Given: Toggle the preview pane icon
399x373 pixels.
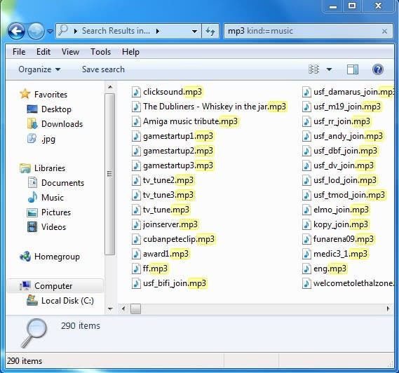Looking at the screenshot, I should [x=353, y=69].
